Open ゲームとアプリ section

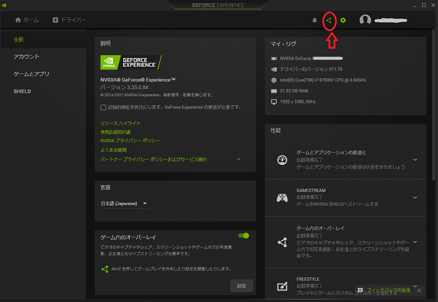click(x=31, y=74)
